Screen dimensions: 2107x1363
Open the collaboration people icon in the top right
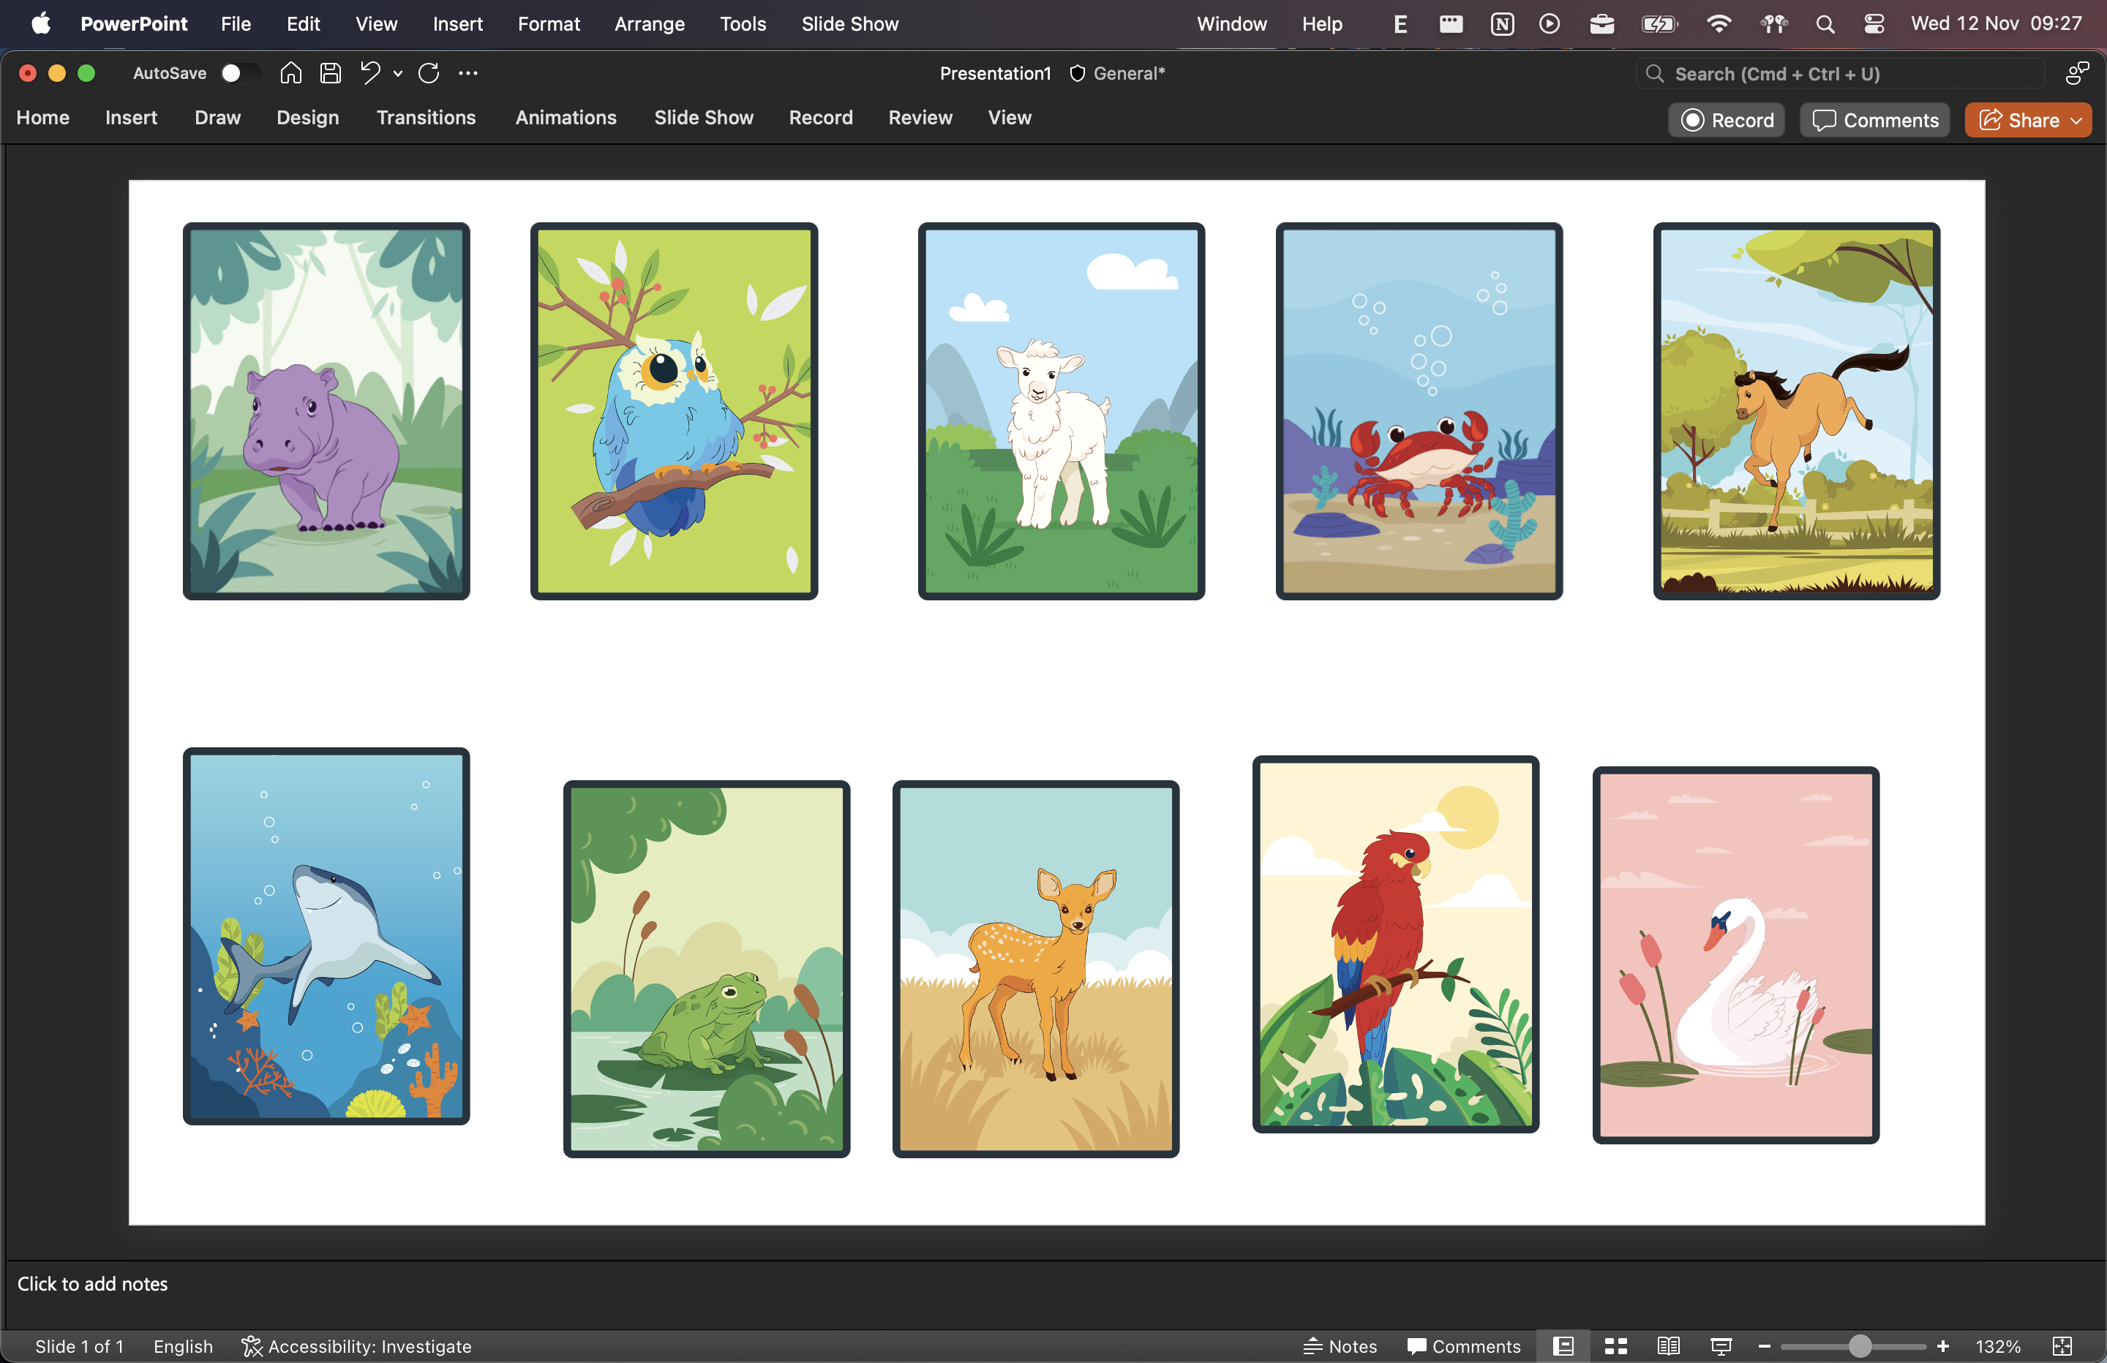click(2077, 73)
